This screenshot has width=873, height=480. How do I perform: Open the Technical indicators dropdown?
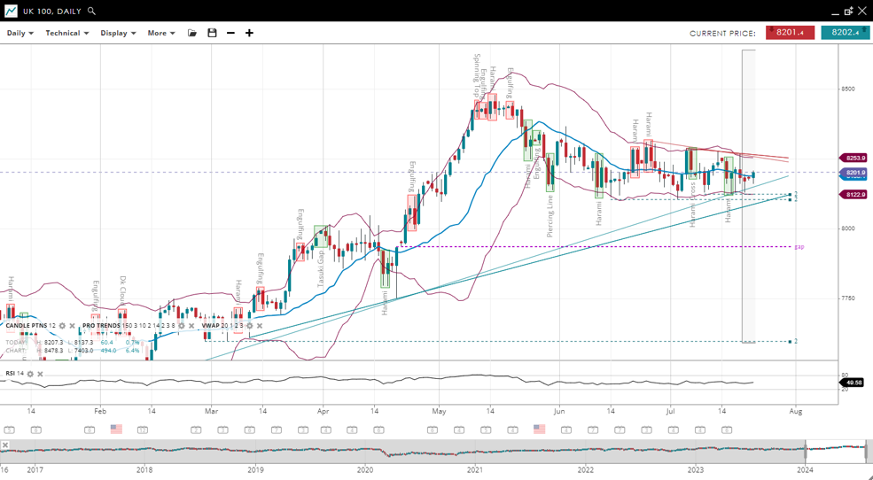coord(66,33)
